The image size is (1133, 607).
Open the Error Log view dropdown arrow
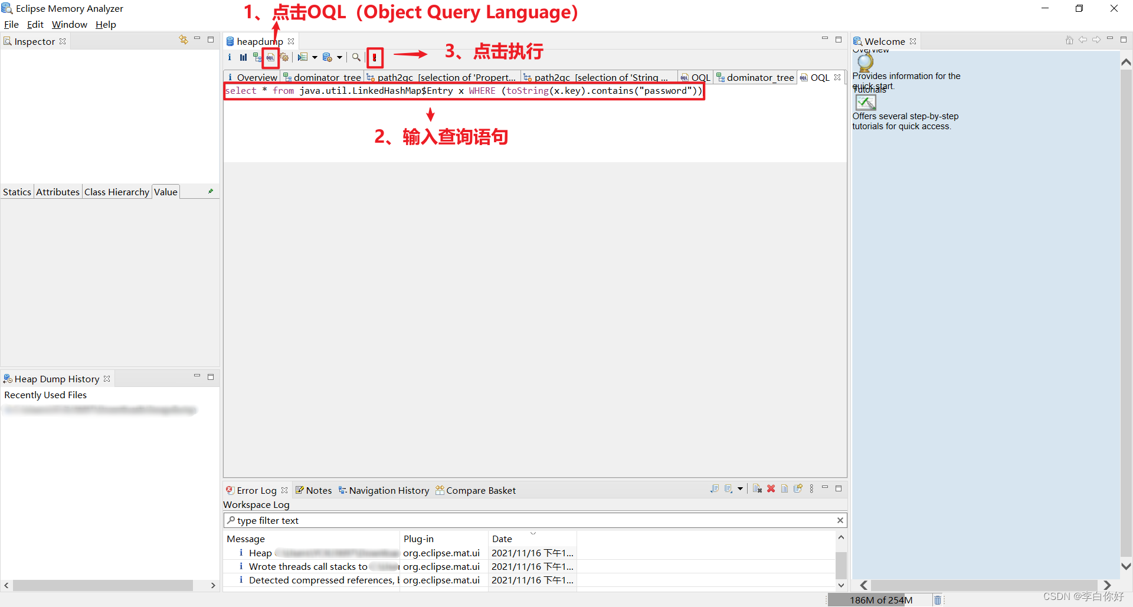tap(740, 489)
